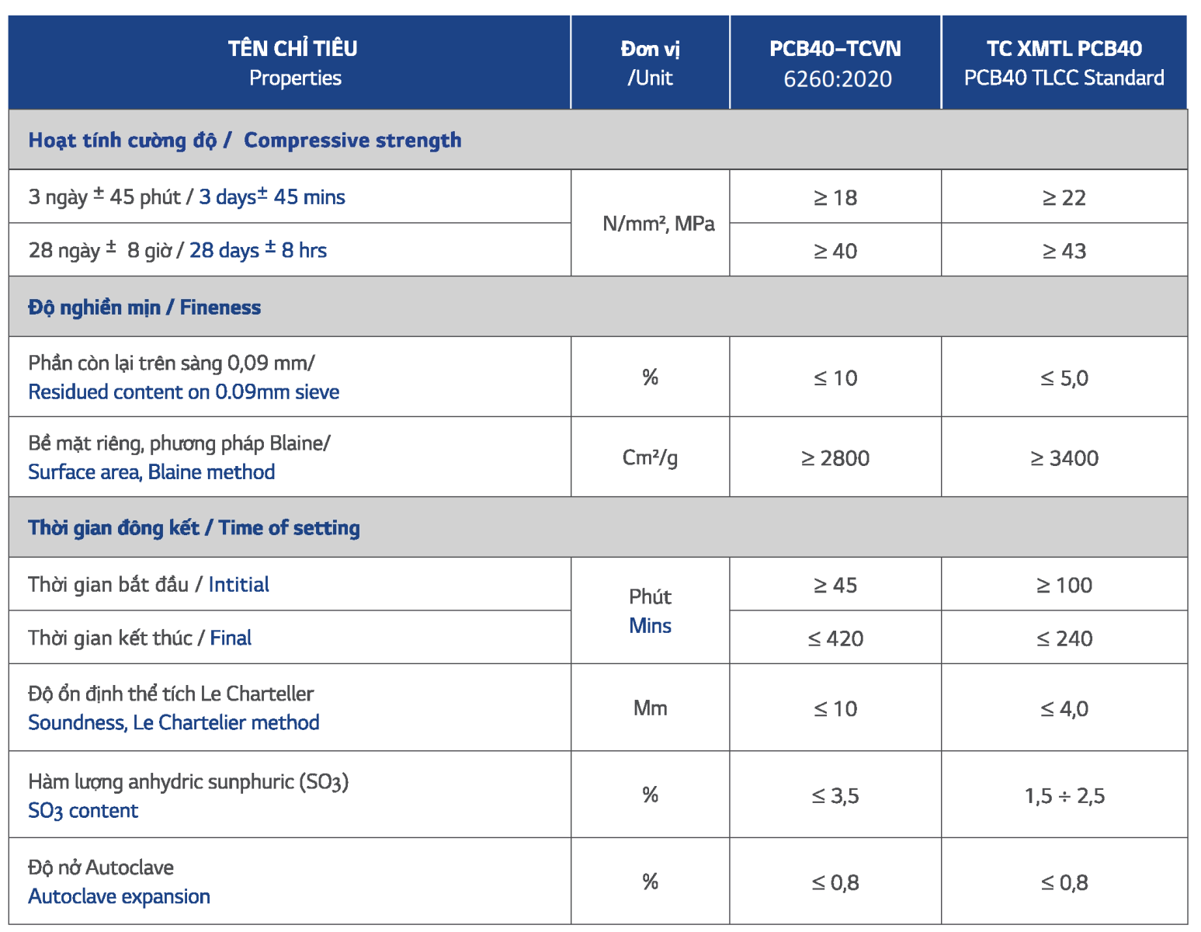Select the "≥ 22" value cell
This screenshot has width=1201, height=932.
click(x=1064, y=198)
